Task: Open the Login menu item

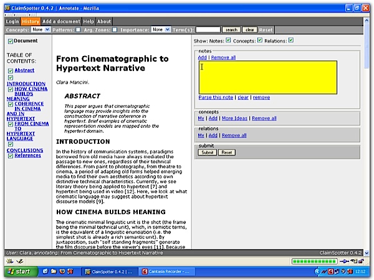Action: 12,21
